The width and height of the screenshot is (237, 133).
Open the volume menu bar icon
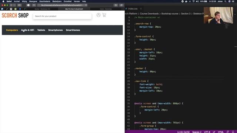(x=197, y=1)
